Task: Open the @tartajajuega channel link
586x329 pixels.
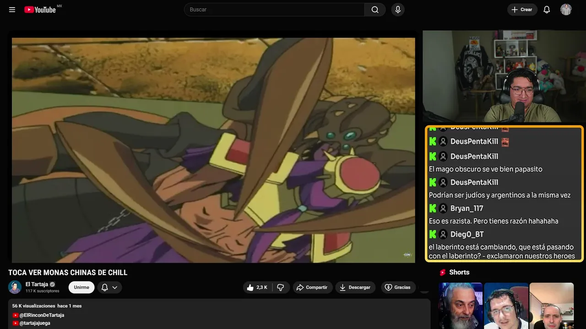Action: click(35, 323)
